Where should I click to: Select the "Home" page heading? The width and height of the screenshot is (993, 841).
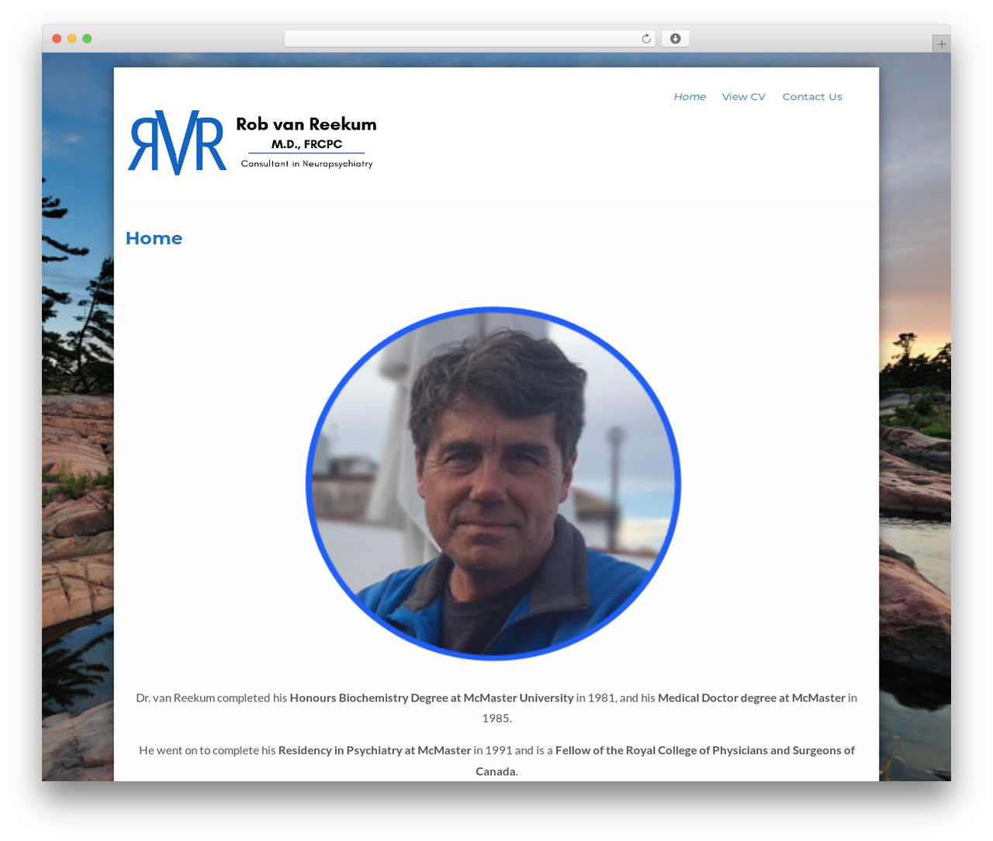click(x=154, y=238)
